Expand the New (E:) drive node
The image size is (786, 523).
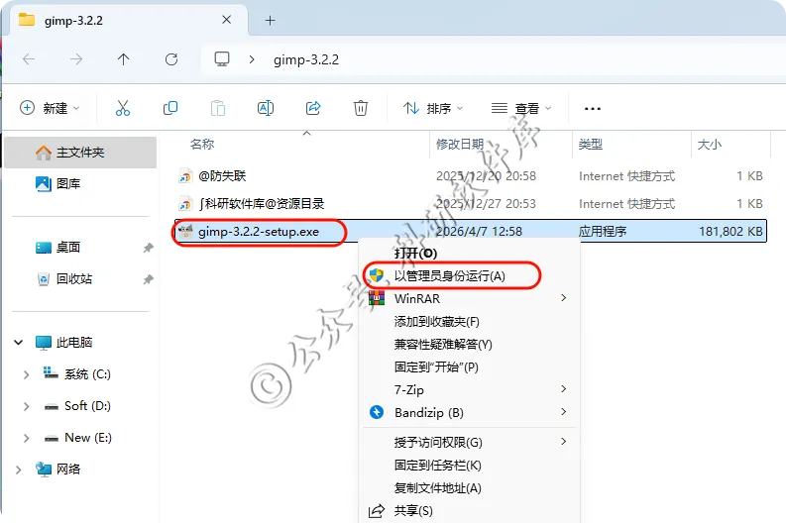(x=26, y=438)
